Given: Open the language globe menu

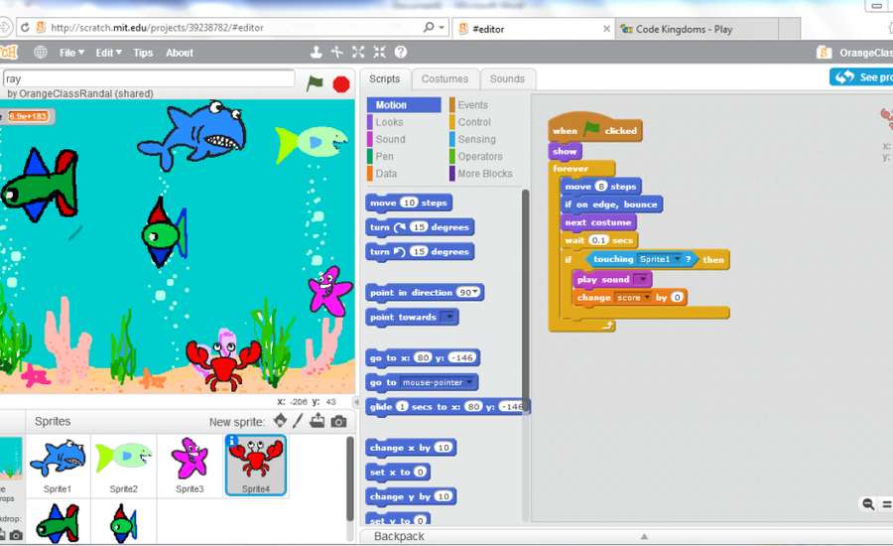Looking at the screenshot, I should coord(41,53).
